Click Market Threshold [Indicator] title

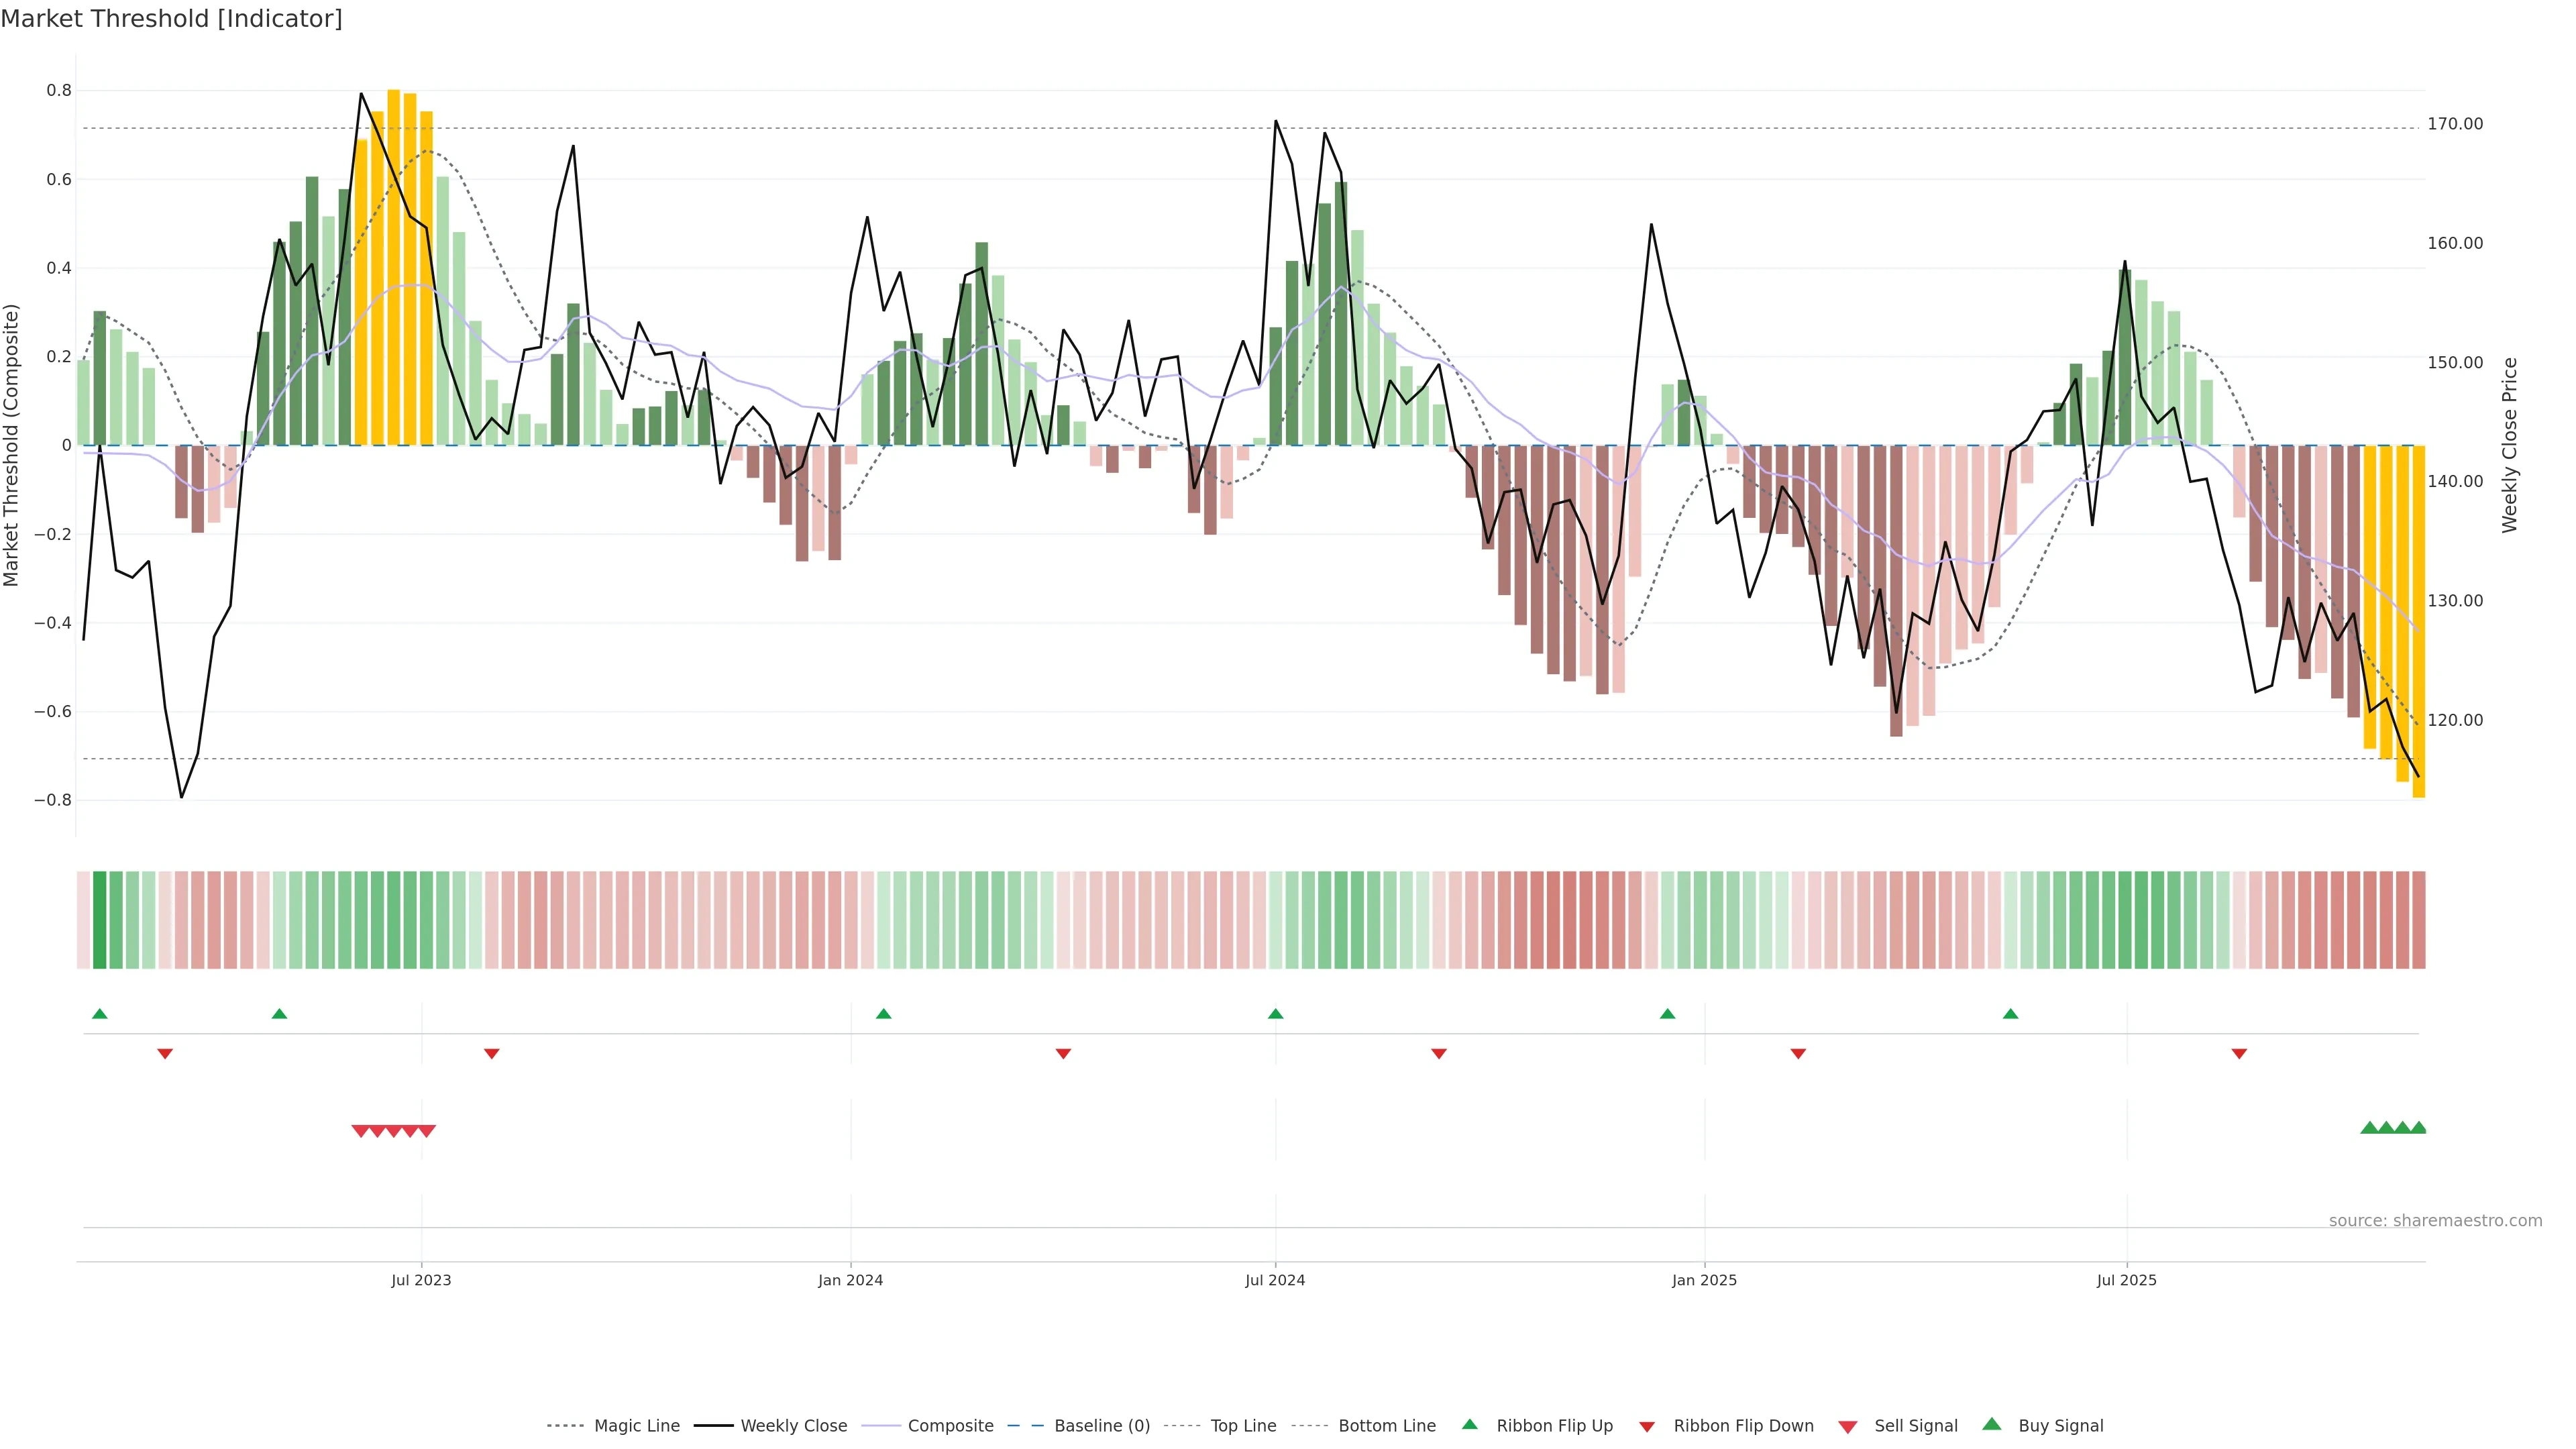[171, 19]
